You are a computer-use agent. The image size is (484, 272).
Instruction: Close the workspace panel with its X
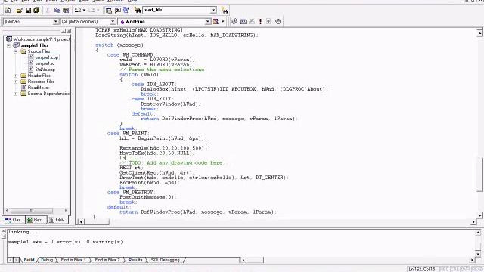click(69, 31)
